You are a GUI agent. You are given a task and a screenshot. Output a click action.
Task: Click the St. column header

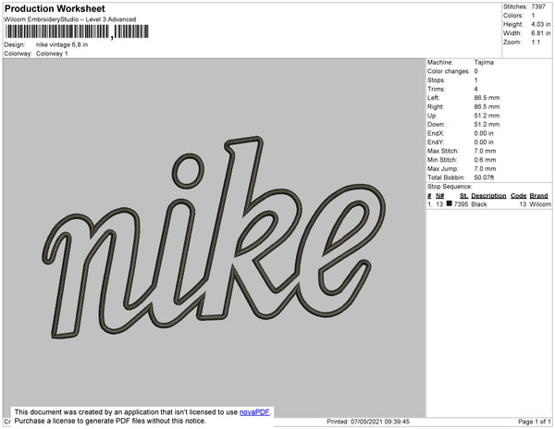point(463,196)
